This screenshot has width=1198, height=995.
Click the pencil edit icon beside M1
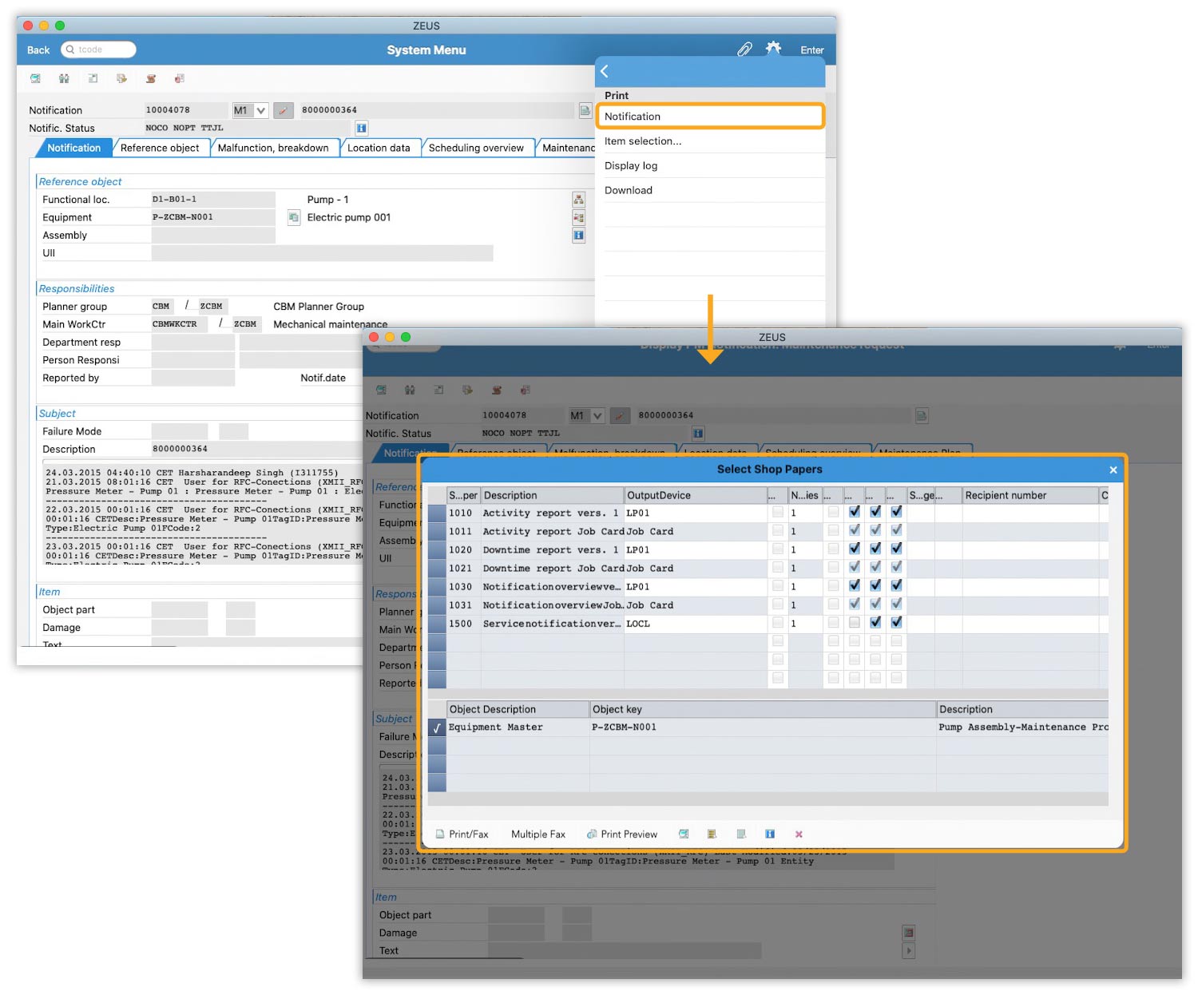tap(284, 110)
